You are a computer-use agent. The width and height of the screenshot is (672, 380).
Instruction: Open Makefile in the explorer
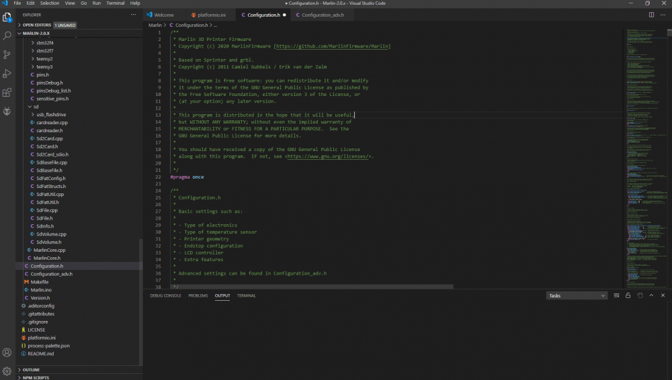[40, 282]
